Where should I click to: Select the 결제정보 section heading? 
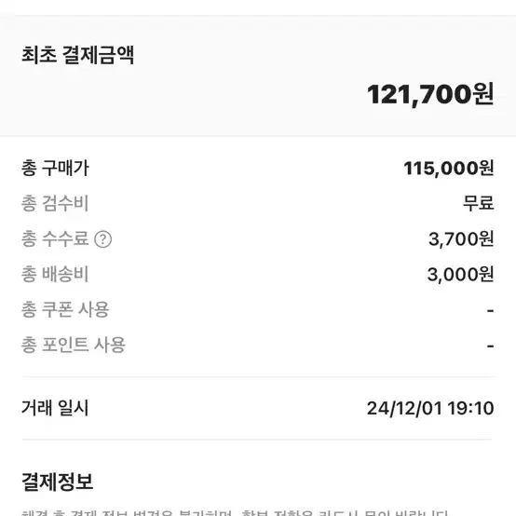pos(57,482)
